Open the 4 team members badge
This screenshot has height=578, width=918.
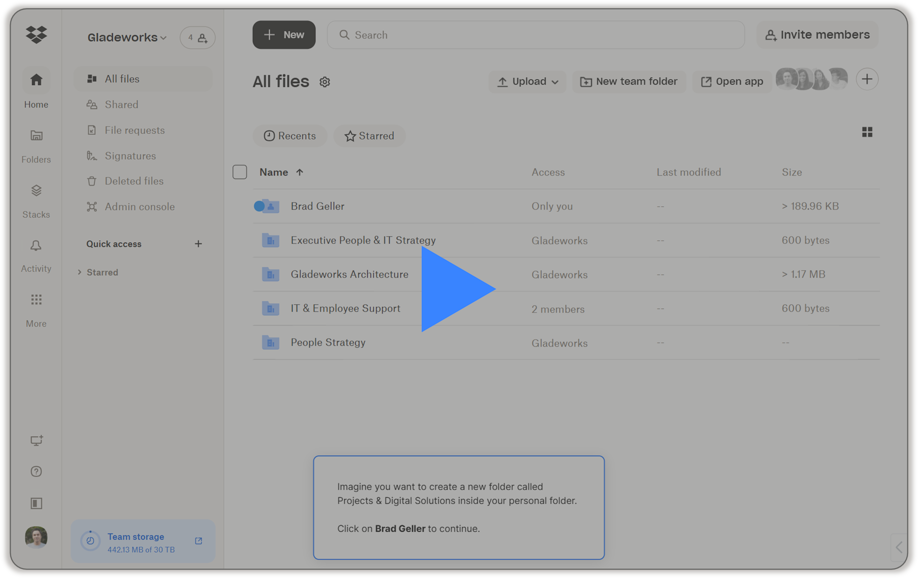pos(197,37)
